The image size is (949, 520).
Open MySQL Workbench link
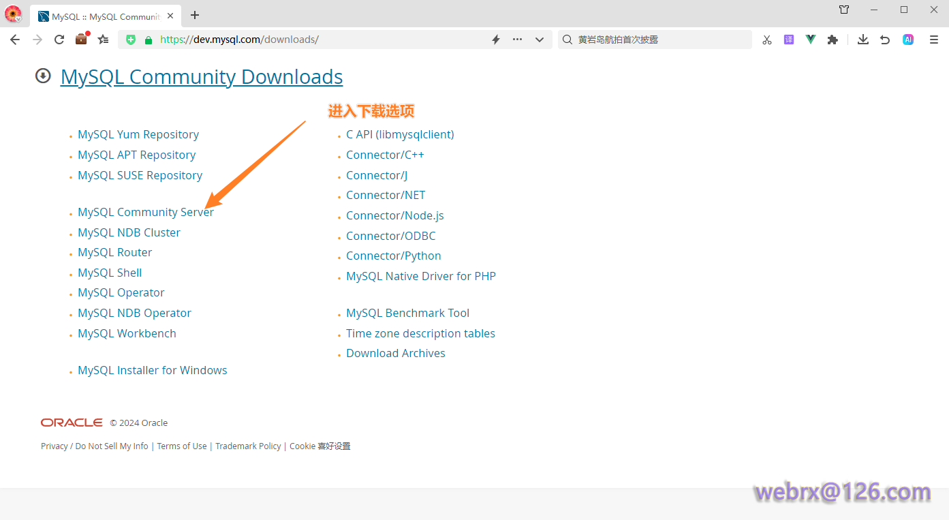(127, 334)
